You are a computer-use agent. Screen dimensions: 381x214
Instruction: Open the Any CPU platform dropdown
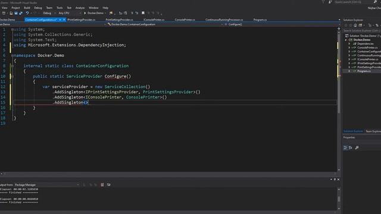click(69, 13)
